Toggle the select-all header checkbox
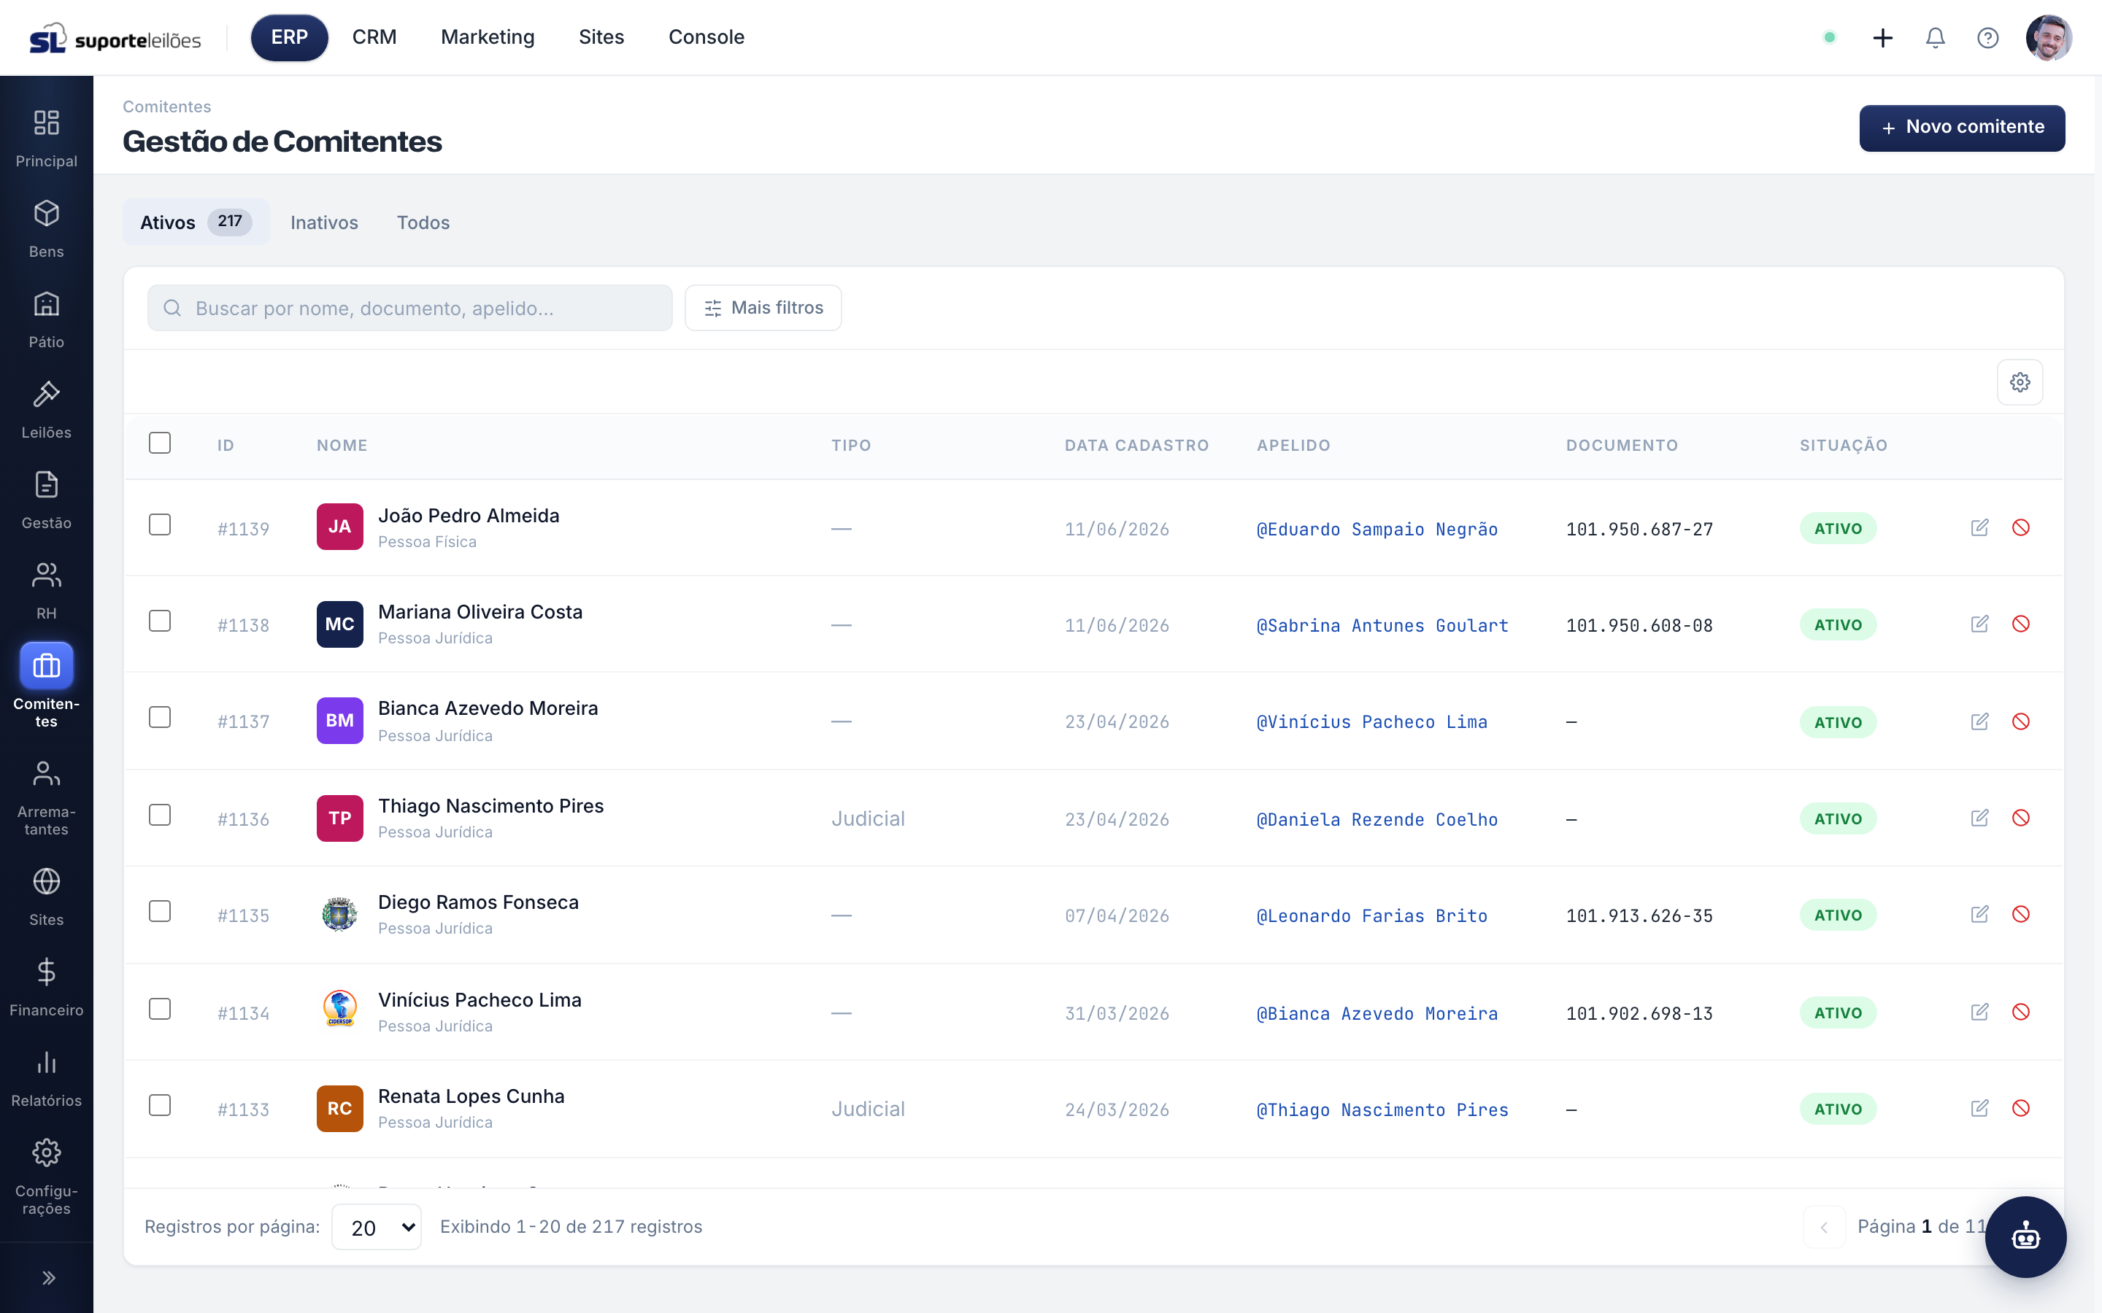Screen dimensions: 2102x1313 tap(160, 443)
